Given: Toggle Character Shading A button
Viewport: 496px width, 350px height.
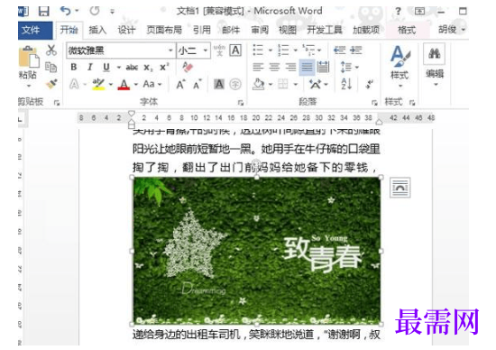Looking at the screenshot, I should [219, 84].
